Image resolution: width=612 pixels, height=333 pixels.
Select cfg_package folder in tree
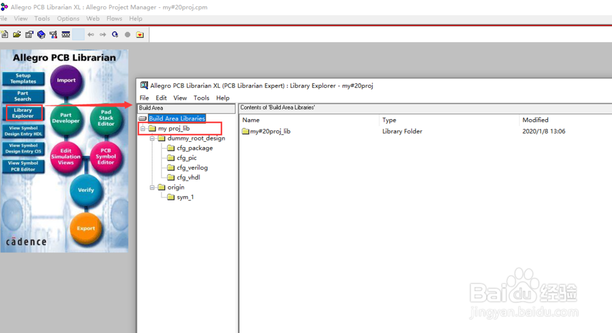coord(195,148)
